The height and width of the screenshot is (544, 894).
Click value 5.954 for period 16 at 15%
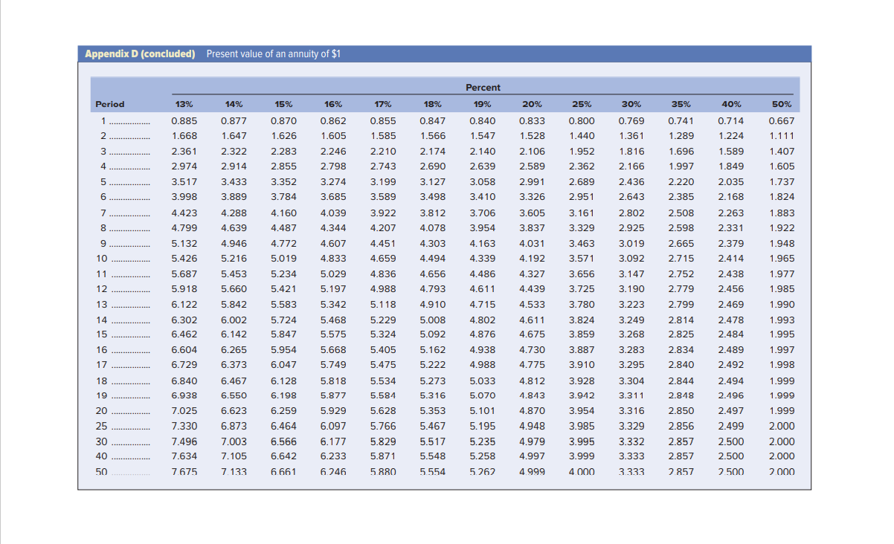tap(283, 350)
